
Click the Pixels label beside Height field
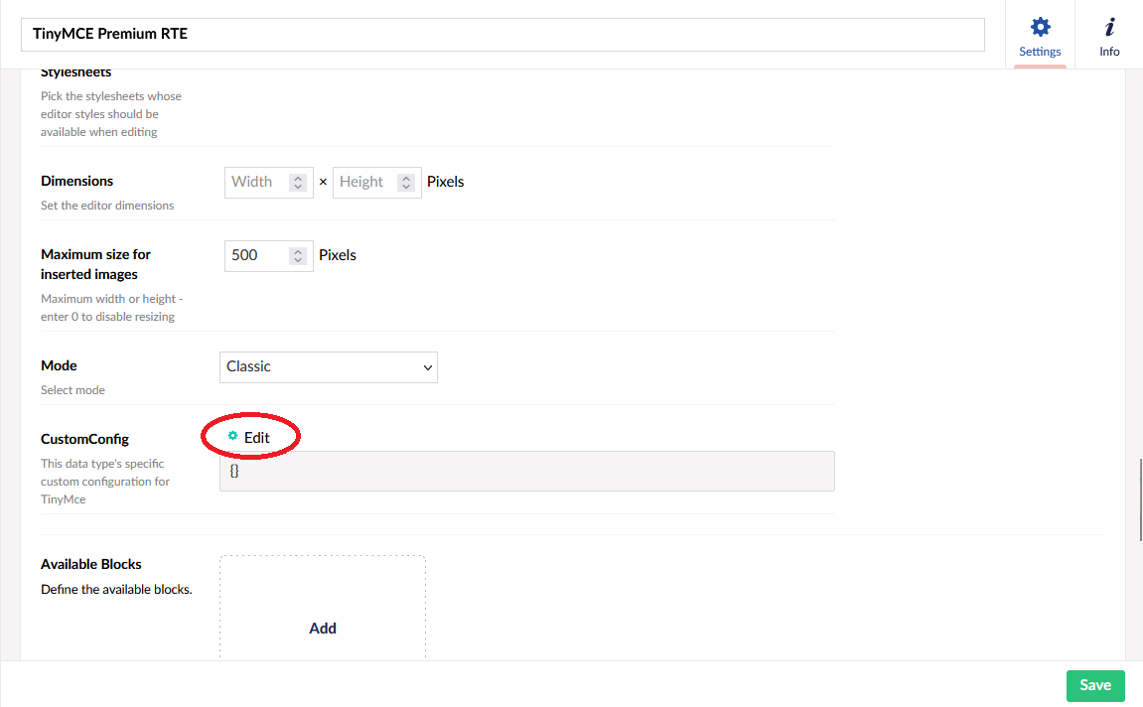click(446, 182)
